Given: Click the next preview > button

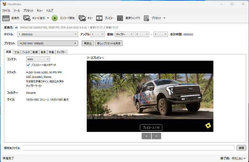Looking at the screenshot, I should point(156,136).
